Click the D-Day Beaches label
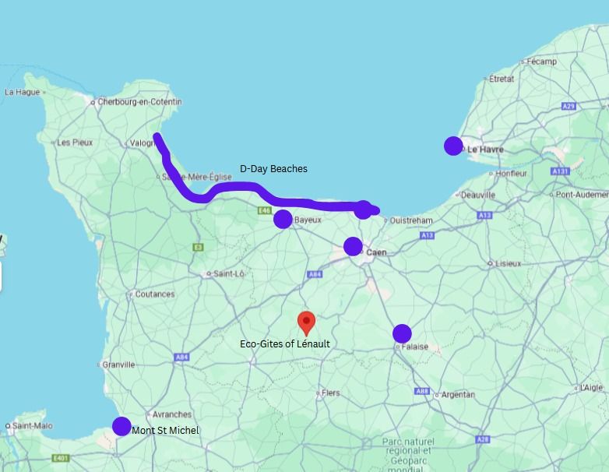The width and height of the screenshot is (609, 472). [273, 168]
